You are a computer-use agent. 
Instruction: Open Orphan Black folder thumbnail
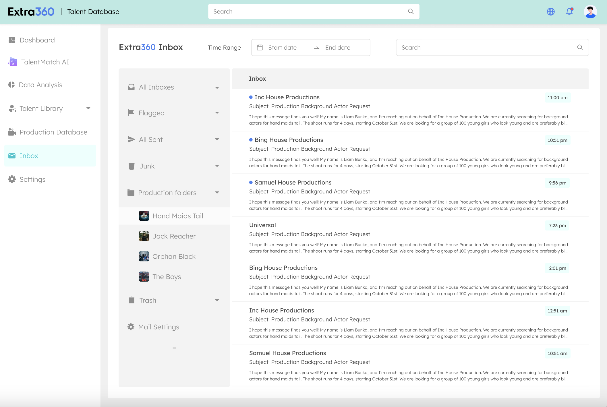click(144, 256)
